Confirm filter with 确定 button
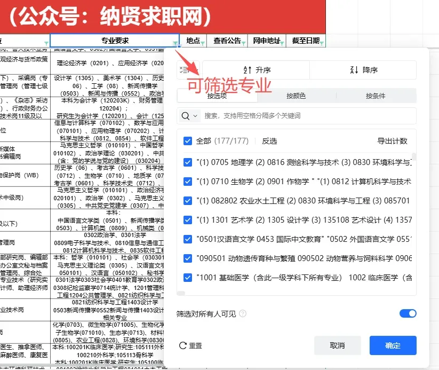 (393, 345)
